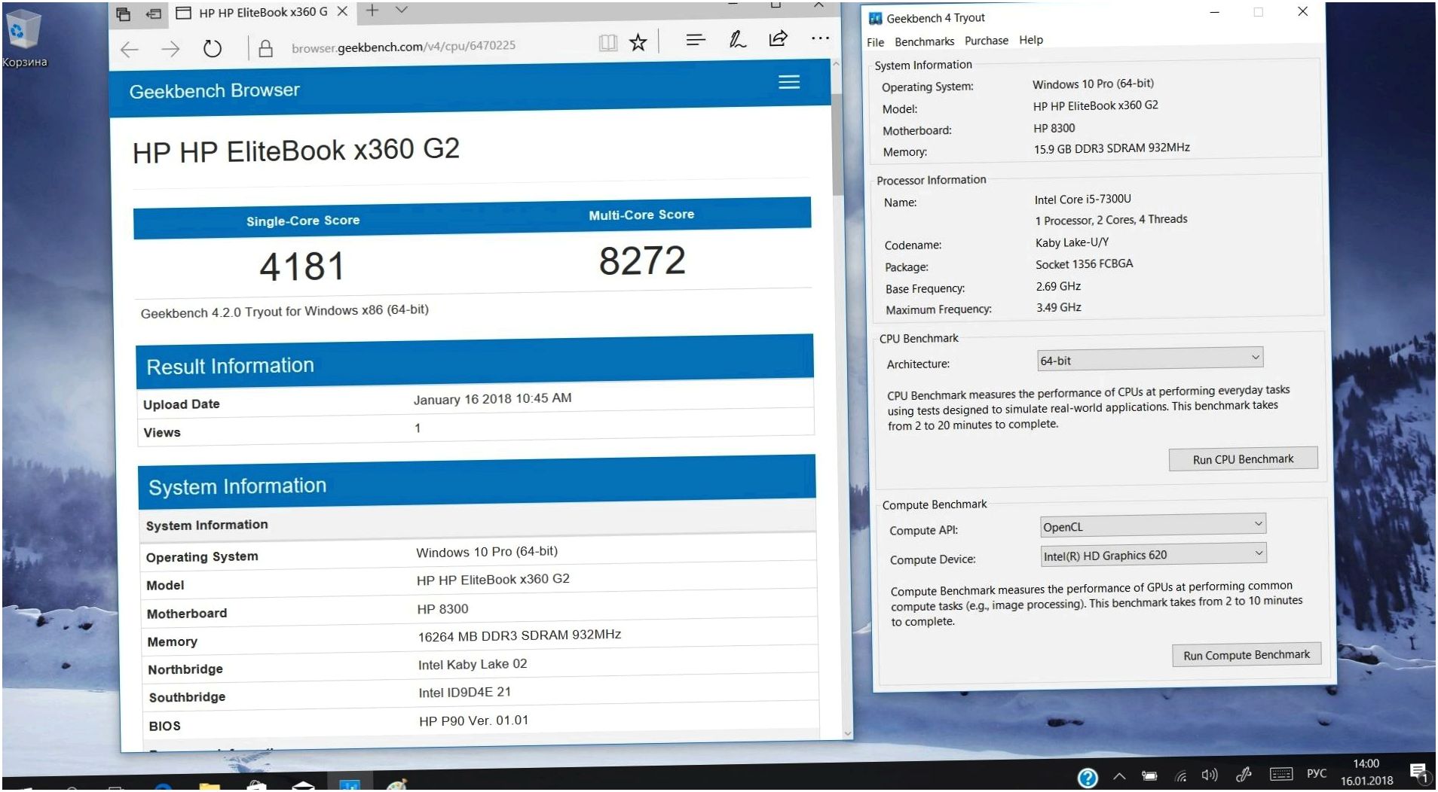The width and height of the screenshot is (1438, 792).
Task: Click Maximum Frequency value 3.49 GHz
Action: pos(1058,308)
